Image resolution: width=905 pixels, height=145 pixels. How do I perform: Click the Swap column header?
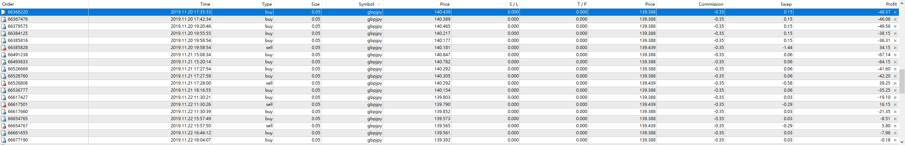tap(786, 4)
